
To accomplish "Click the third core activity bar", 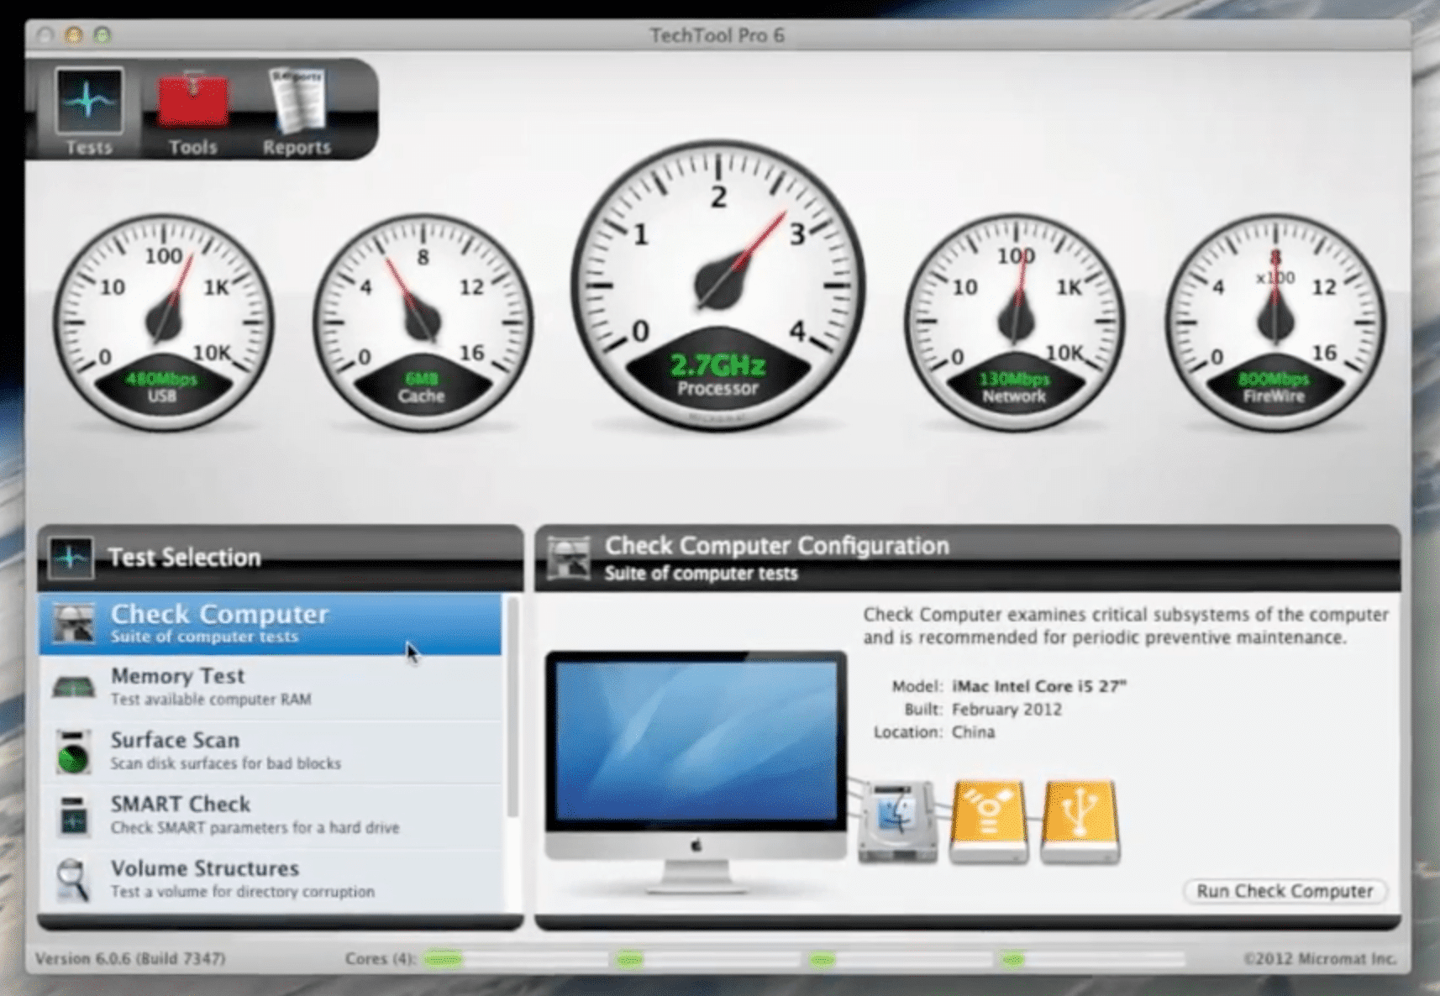I will (899, 959).
